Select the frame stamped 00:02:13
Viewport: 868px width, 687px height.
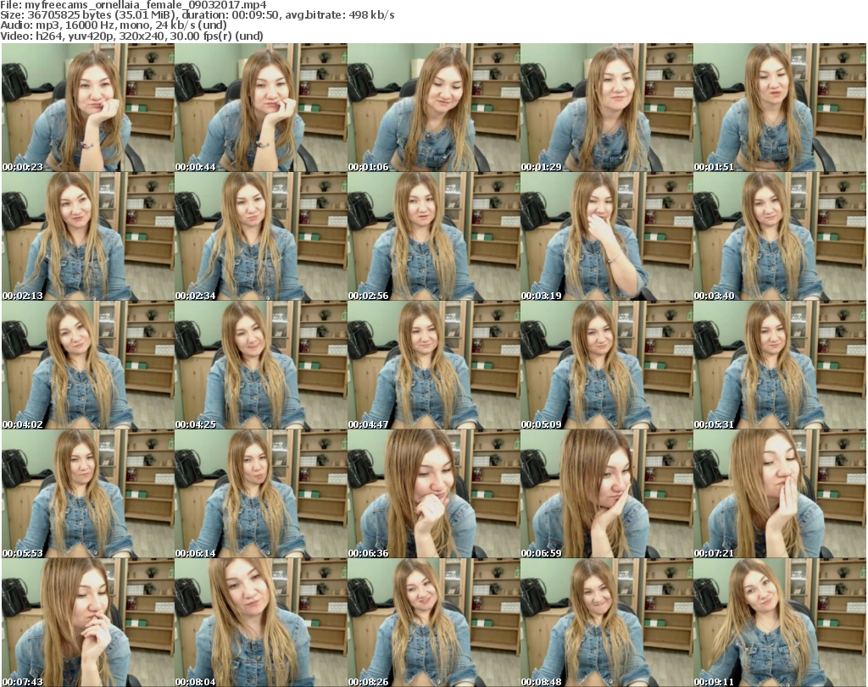pyautogui.click(x=88, y=236)
